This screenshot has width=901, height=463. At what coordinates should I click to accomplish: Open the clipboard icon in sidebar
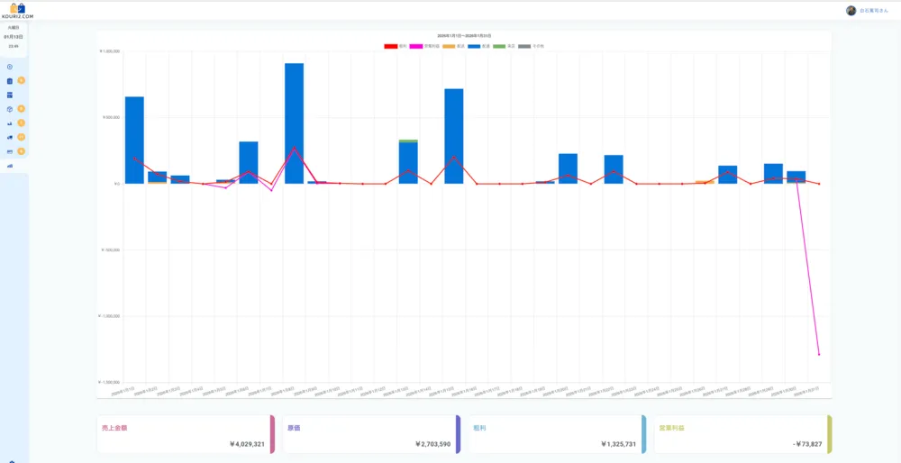[x=10, y=81]
